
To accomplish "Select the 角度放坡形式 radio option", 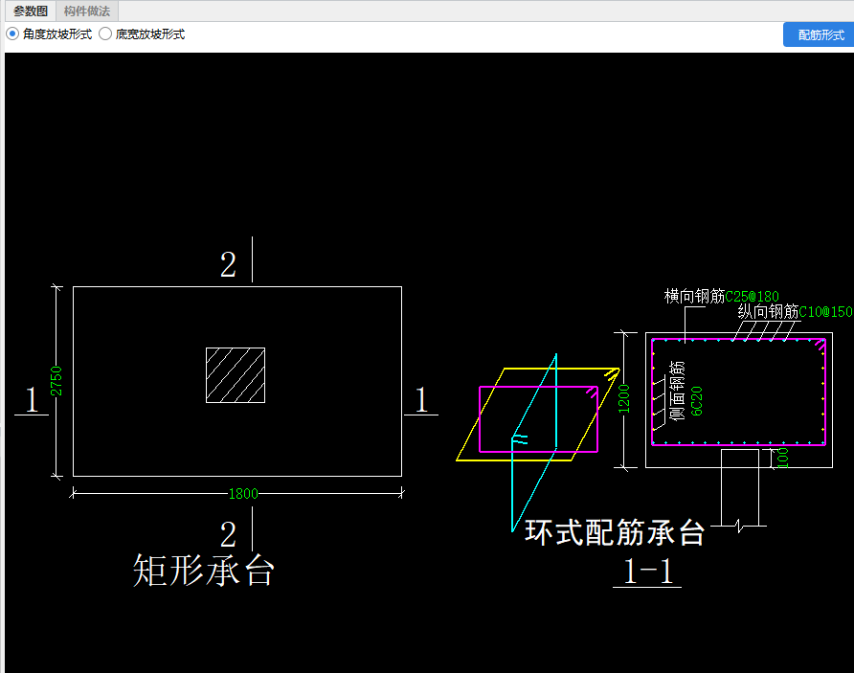I will [49, 34].
